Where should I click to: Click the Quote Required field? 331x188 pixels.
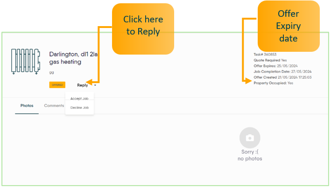pos(270,60)
